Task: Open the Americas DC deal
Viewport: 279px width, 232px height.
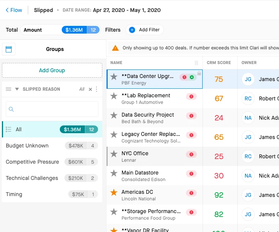Action: pos(137,192)
